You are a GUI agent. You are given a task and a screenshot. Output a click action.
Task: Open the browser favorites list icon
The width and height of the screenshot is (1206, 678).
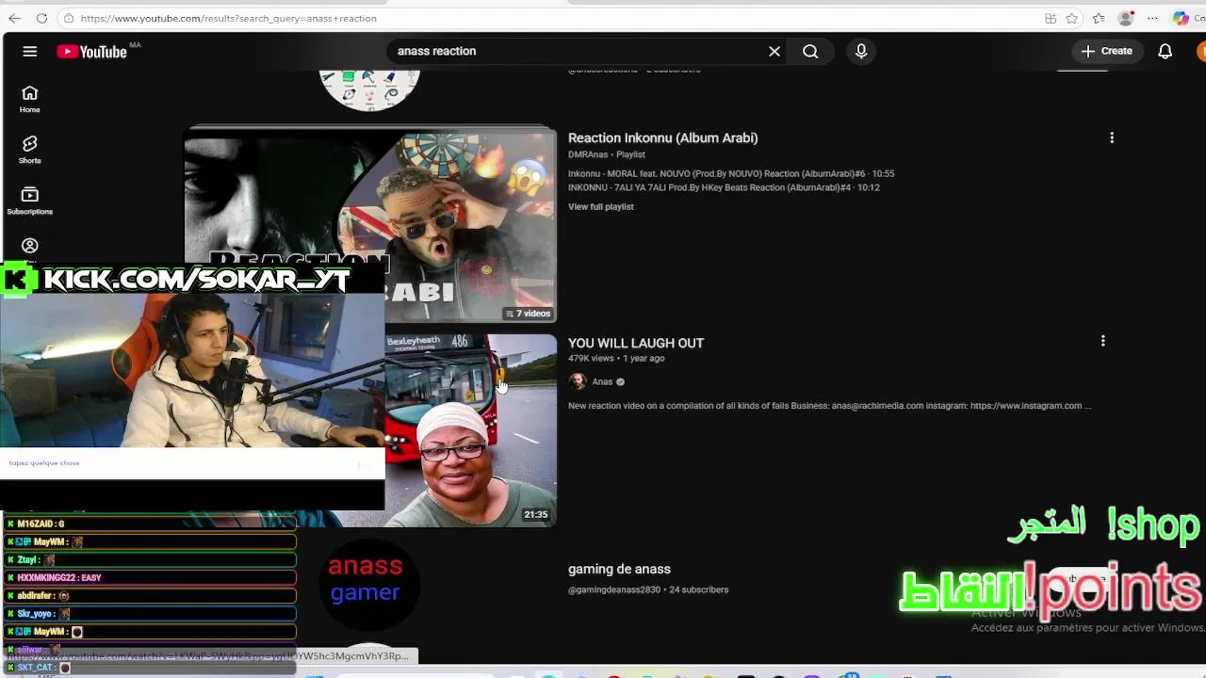point(1099,18)
